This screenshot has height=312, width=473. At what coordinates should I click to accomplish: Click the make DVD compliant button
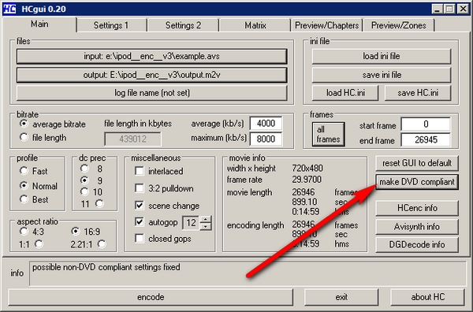tap(417, 182)
